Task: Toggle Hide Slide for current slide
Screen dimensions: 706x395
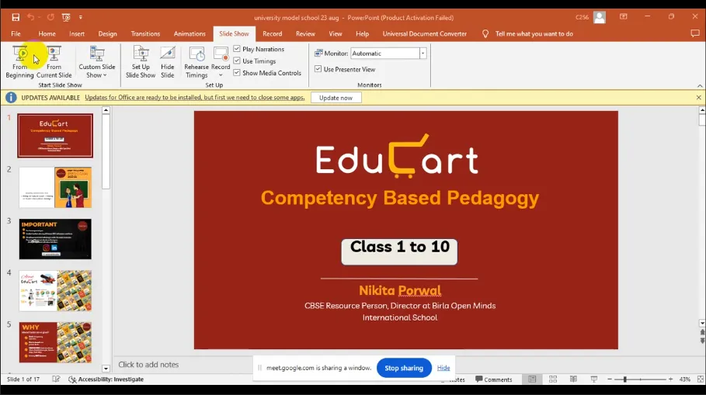Action: [168, 62]
